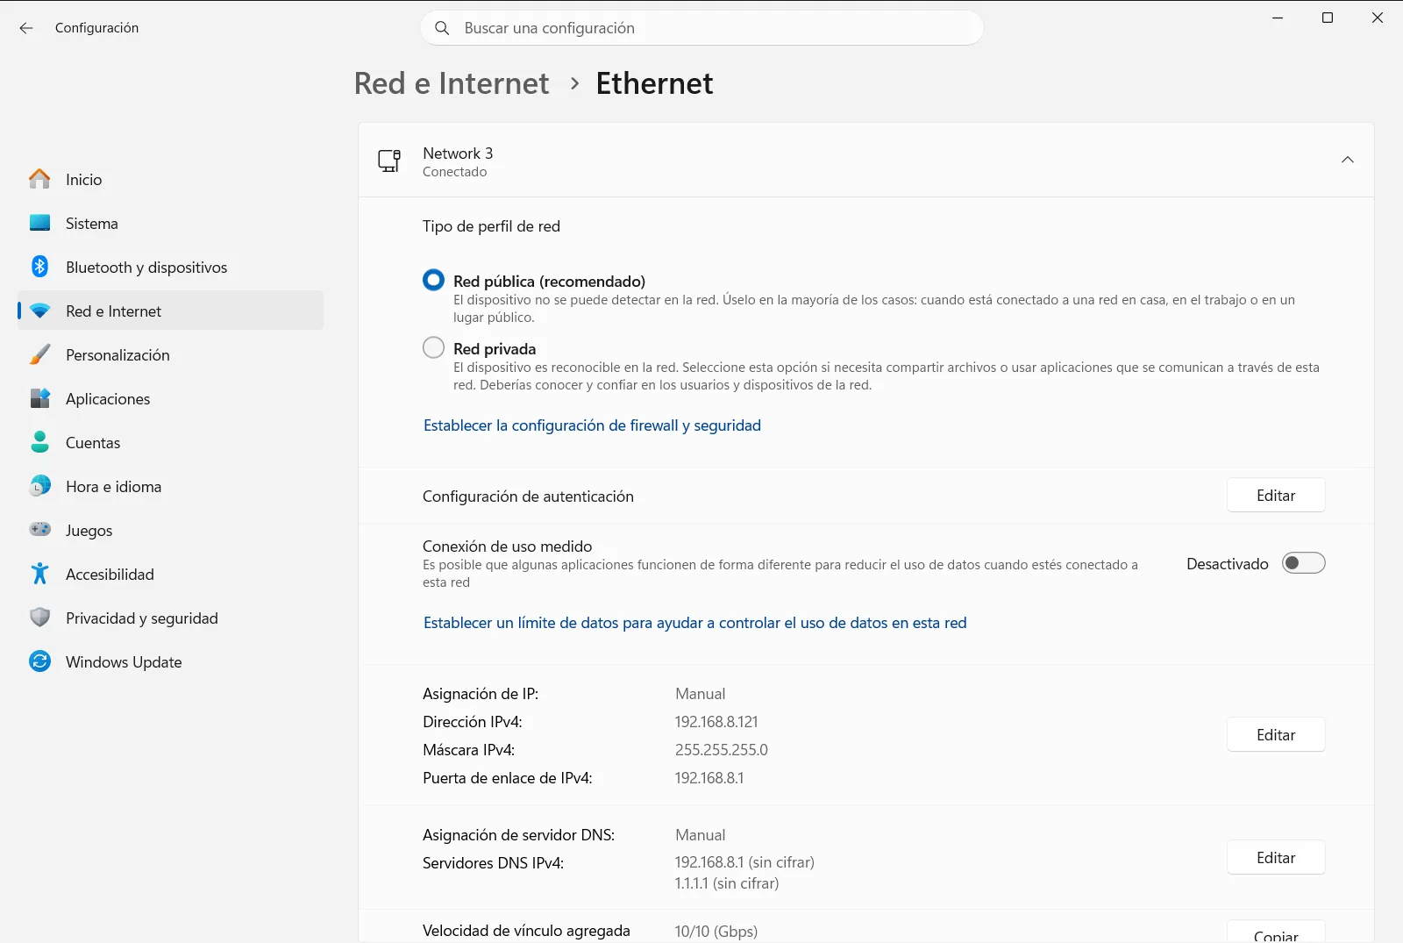Click the Desactivado status label

click(1227, 564)
